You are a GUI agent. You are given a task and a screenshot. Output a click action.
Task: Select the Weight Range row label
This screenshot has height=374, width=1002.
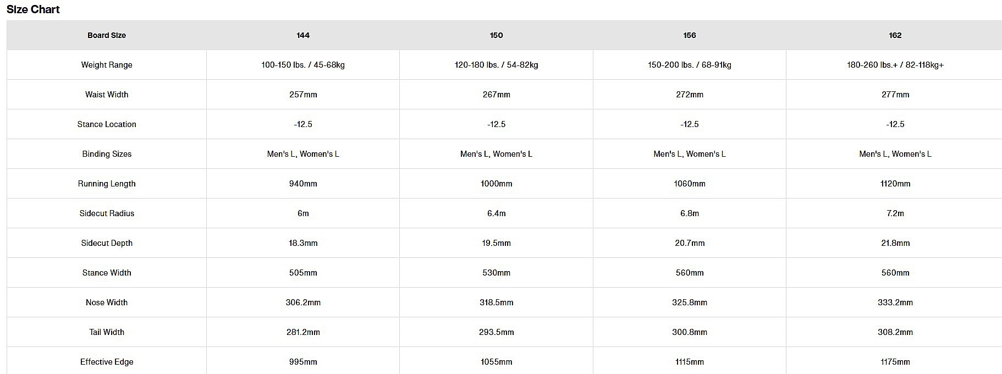tap(107, 65)
